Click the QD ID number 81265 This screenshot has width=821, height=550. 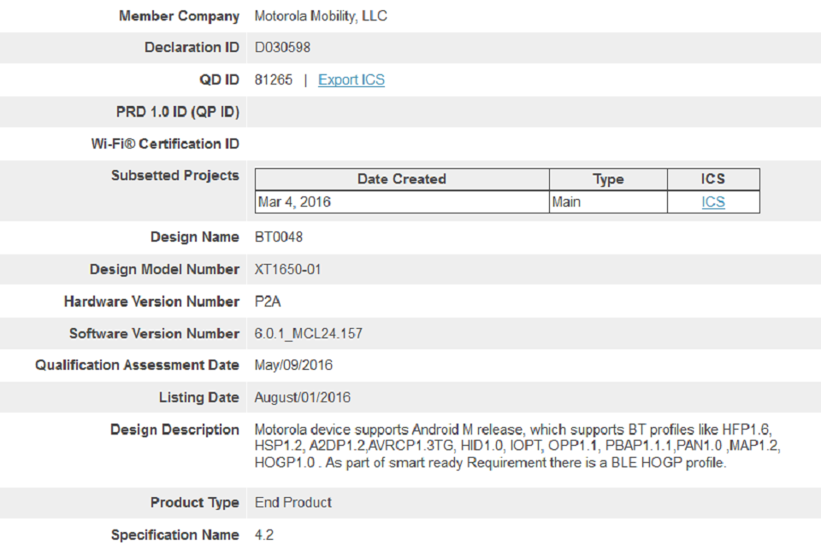point(274,80)
